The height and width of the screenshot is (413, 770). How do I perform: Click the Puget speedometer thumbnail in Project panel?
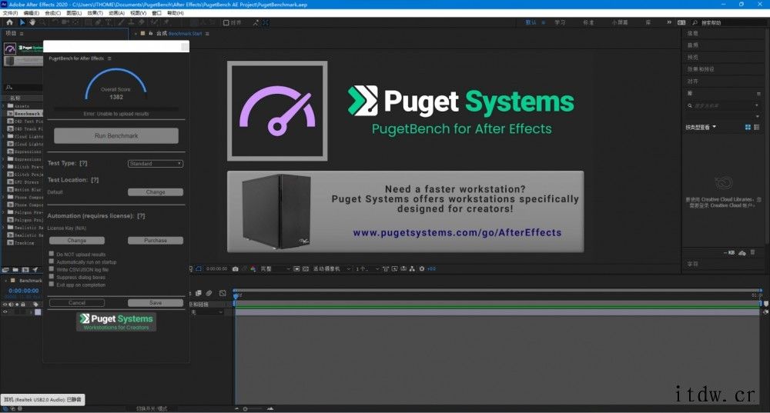pyautogui.click(x=10, y=48)
